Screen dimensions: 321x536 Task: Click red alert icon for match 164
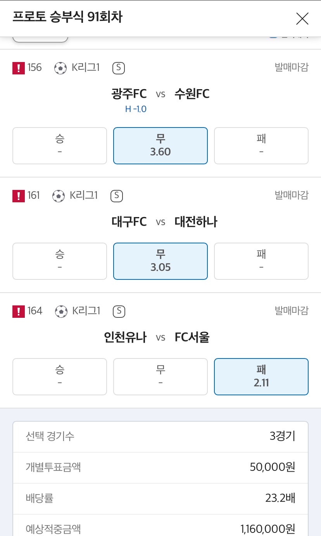(18, 311)
